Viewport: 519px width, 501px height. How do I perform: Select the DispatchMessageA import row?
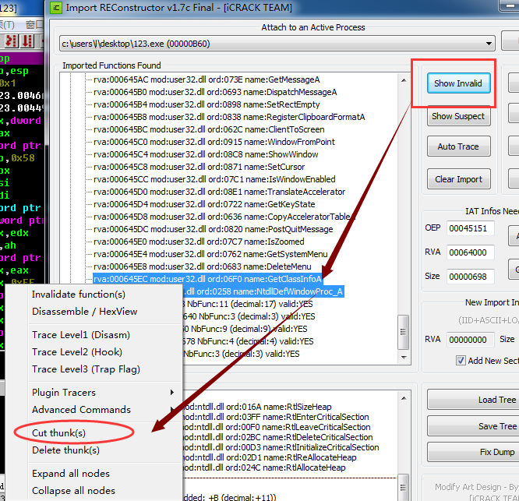[215, 92]
